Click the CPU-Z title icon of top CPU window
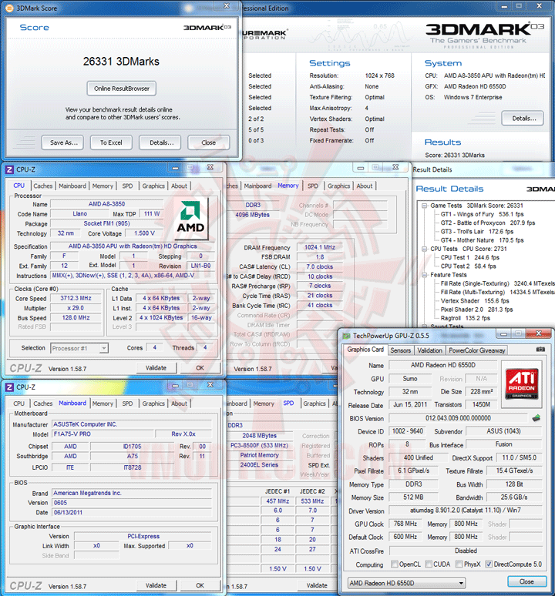The height and width of the screenshot is (596, 555). tap(9, 169)
